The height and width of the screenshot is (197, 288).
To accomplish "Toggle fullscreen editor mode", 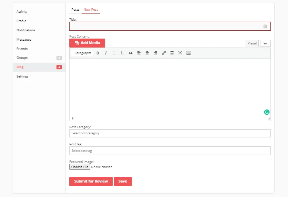I will point(180,53).
